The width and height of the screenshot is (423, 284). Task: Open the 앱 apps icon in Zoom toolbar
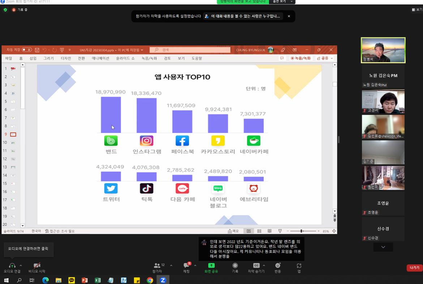coord(299,266)
